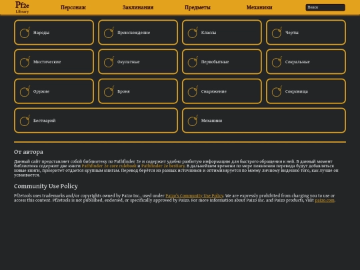Follow the Pathfinder 2e core rulebook link
360x270 pixels.
[x=109, y=166]
